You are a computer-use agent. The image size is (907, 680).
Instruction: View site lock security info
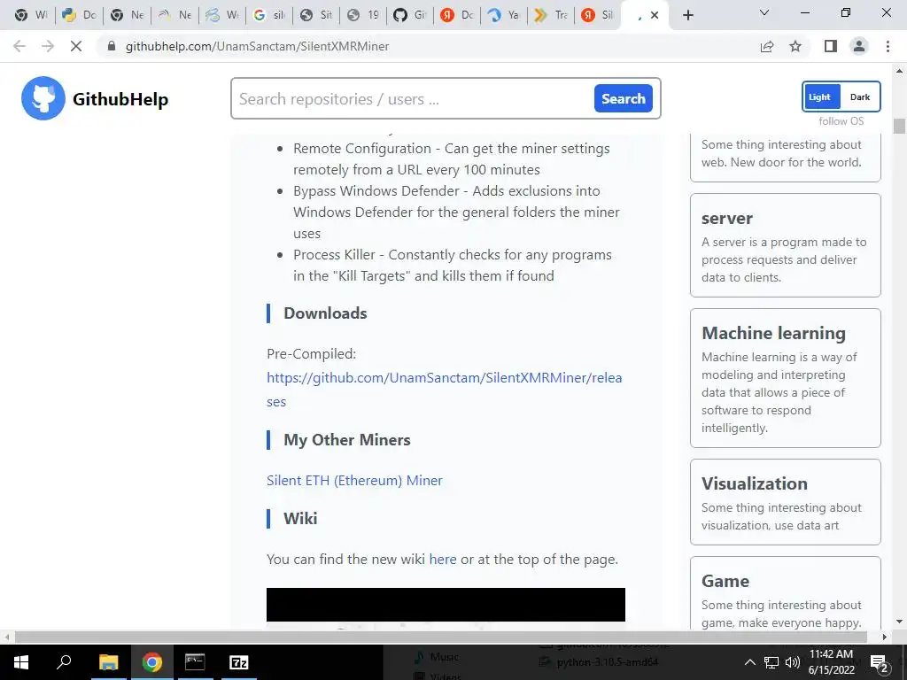(112, 46)
